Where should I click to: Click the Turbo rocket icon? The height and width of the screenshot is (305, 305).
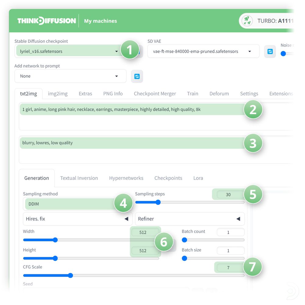[247, 21]
